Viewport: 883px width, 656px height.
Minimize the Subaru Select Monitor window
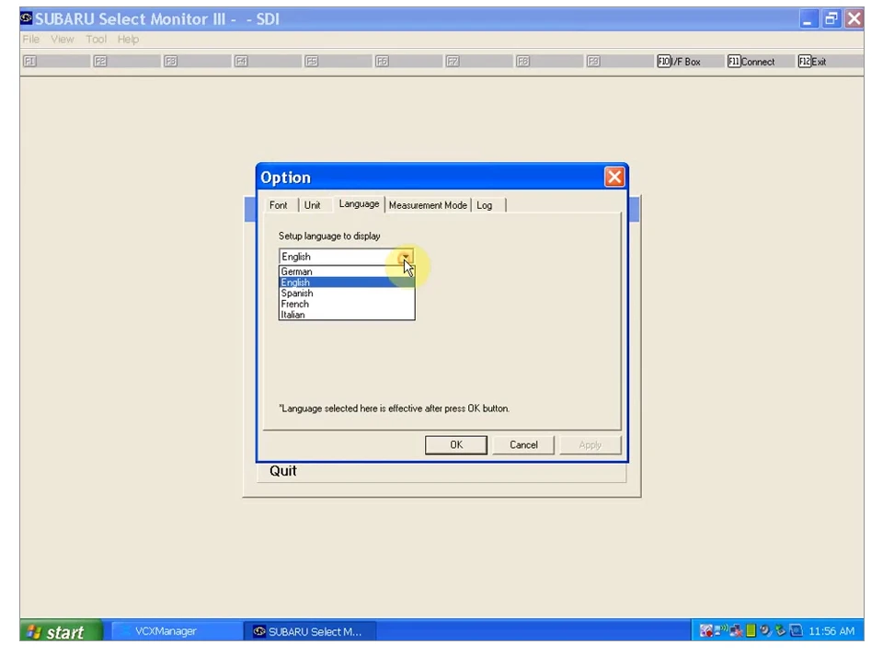click(808, 18)
